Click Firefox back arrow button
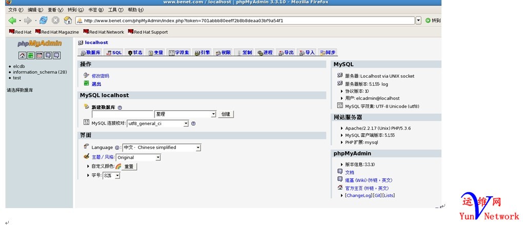 (x=12, y=21)
